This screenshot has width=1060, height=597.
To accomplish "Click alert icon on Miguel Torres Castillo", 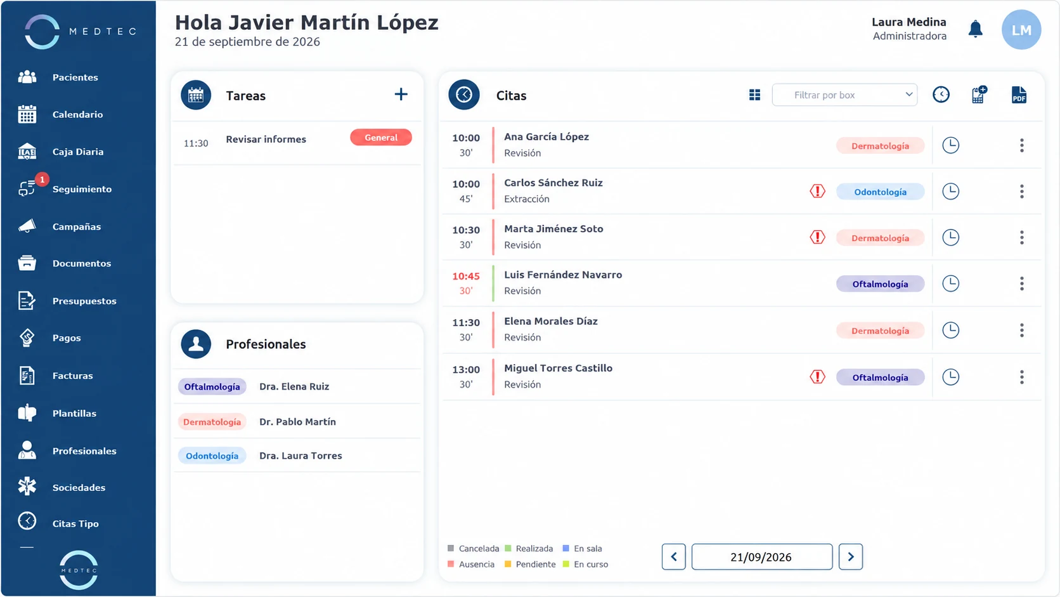I will [x=817, y=377].
